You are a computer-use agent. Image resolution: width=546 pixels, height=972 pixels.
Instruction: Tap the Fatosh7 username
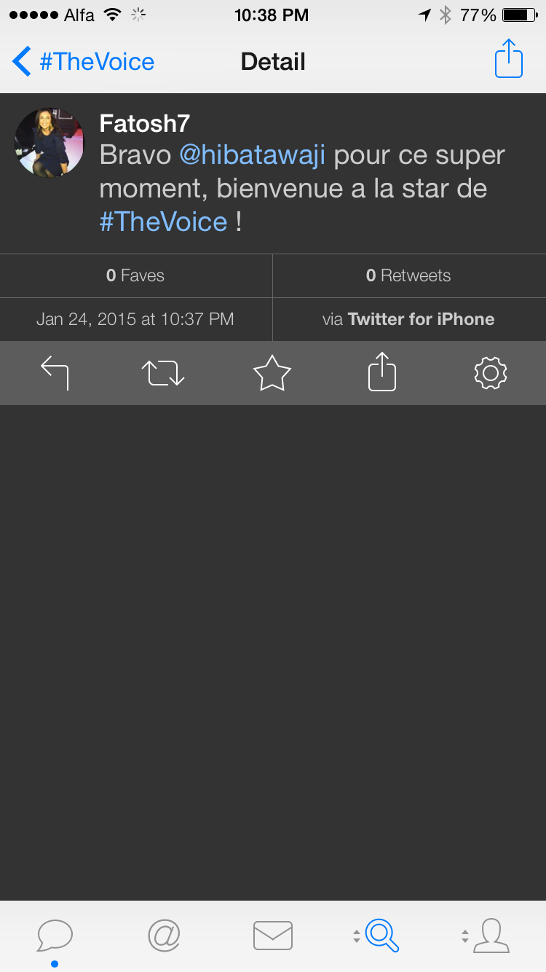(144, 123)
